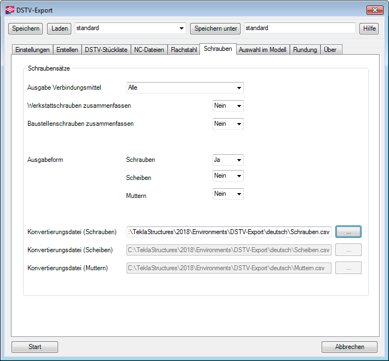Click the DSTV-Export app icon in title bar
The height and width of the screenshot is (361, 389).
tap(10, 10)
